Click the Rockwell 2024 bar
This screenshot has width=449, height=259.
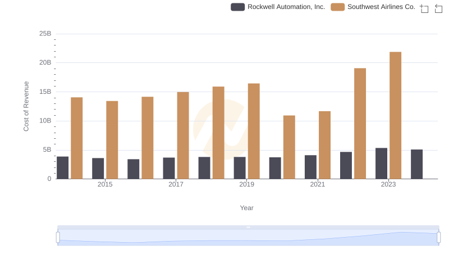click(x=416, y=164)
